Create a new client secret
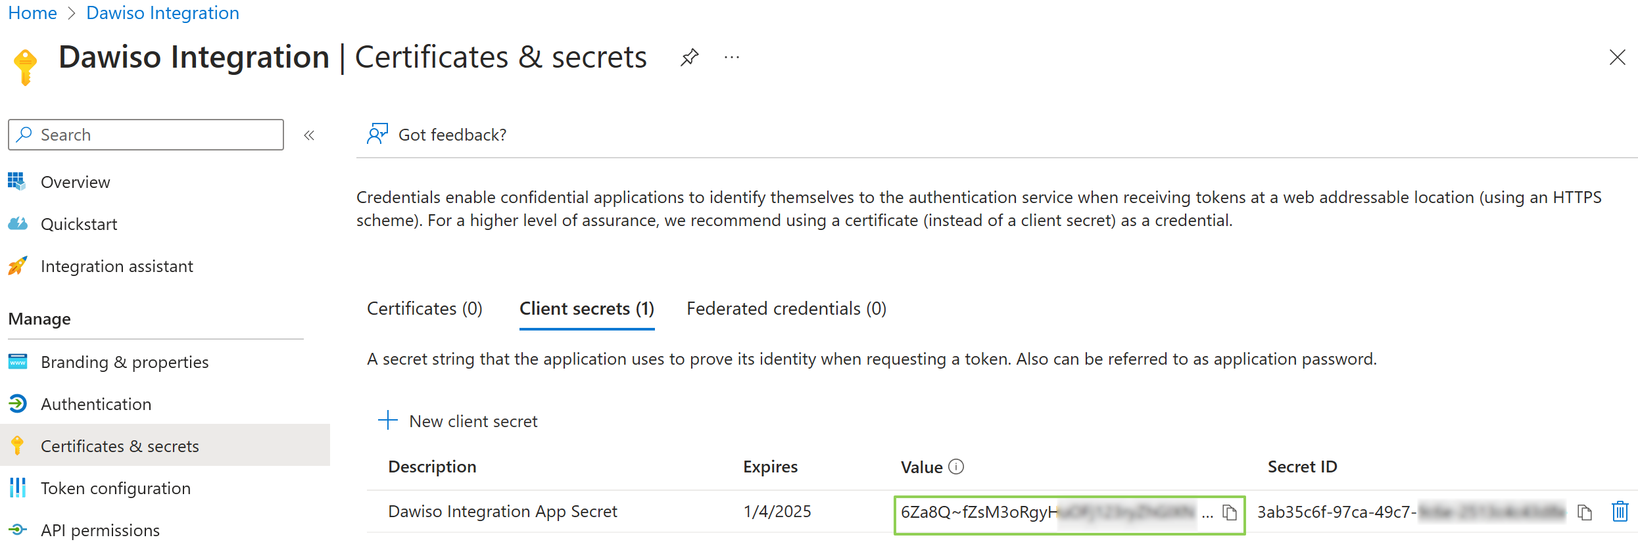 [458, 421]
